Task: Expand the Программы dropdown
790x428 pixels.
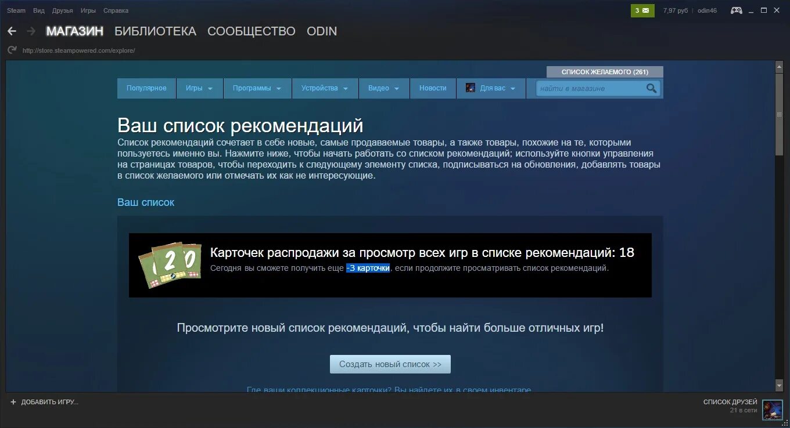Action: click(257, 88)
